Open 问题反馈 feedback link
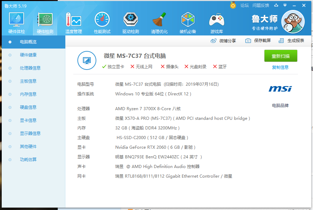313x210 pixels. [261, 6]
